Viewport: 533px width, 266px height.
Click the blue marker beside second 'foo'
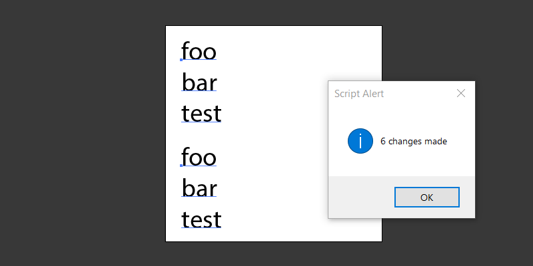181,166
